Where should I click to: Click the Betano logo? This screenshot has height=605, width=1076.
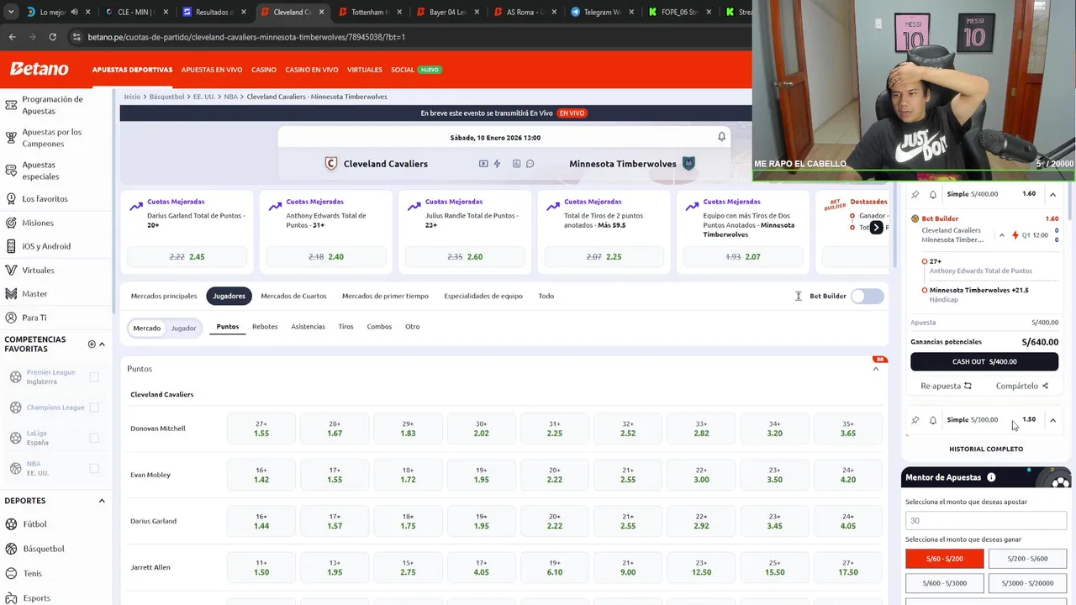[39, 69]
